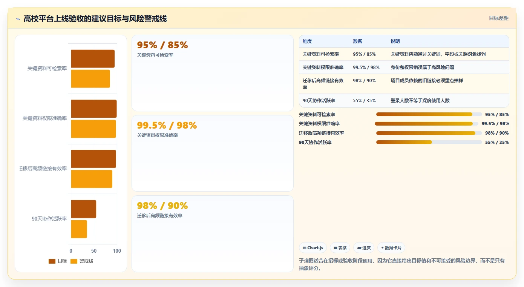Screen dimensions: 524x287
Task: Click the brown 目标 bar for 90天协作活跃率
Action: coord(83,209)
